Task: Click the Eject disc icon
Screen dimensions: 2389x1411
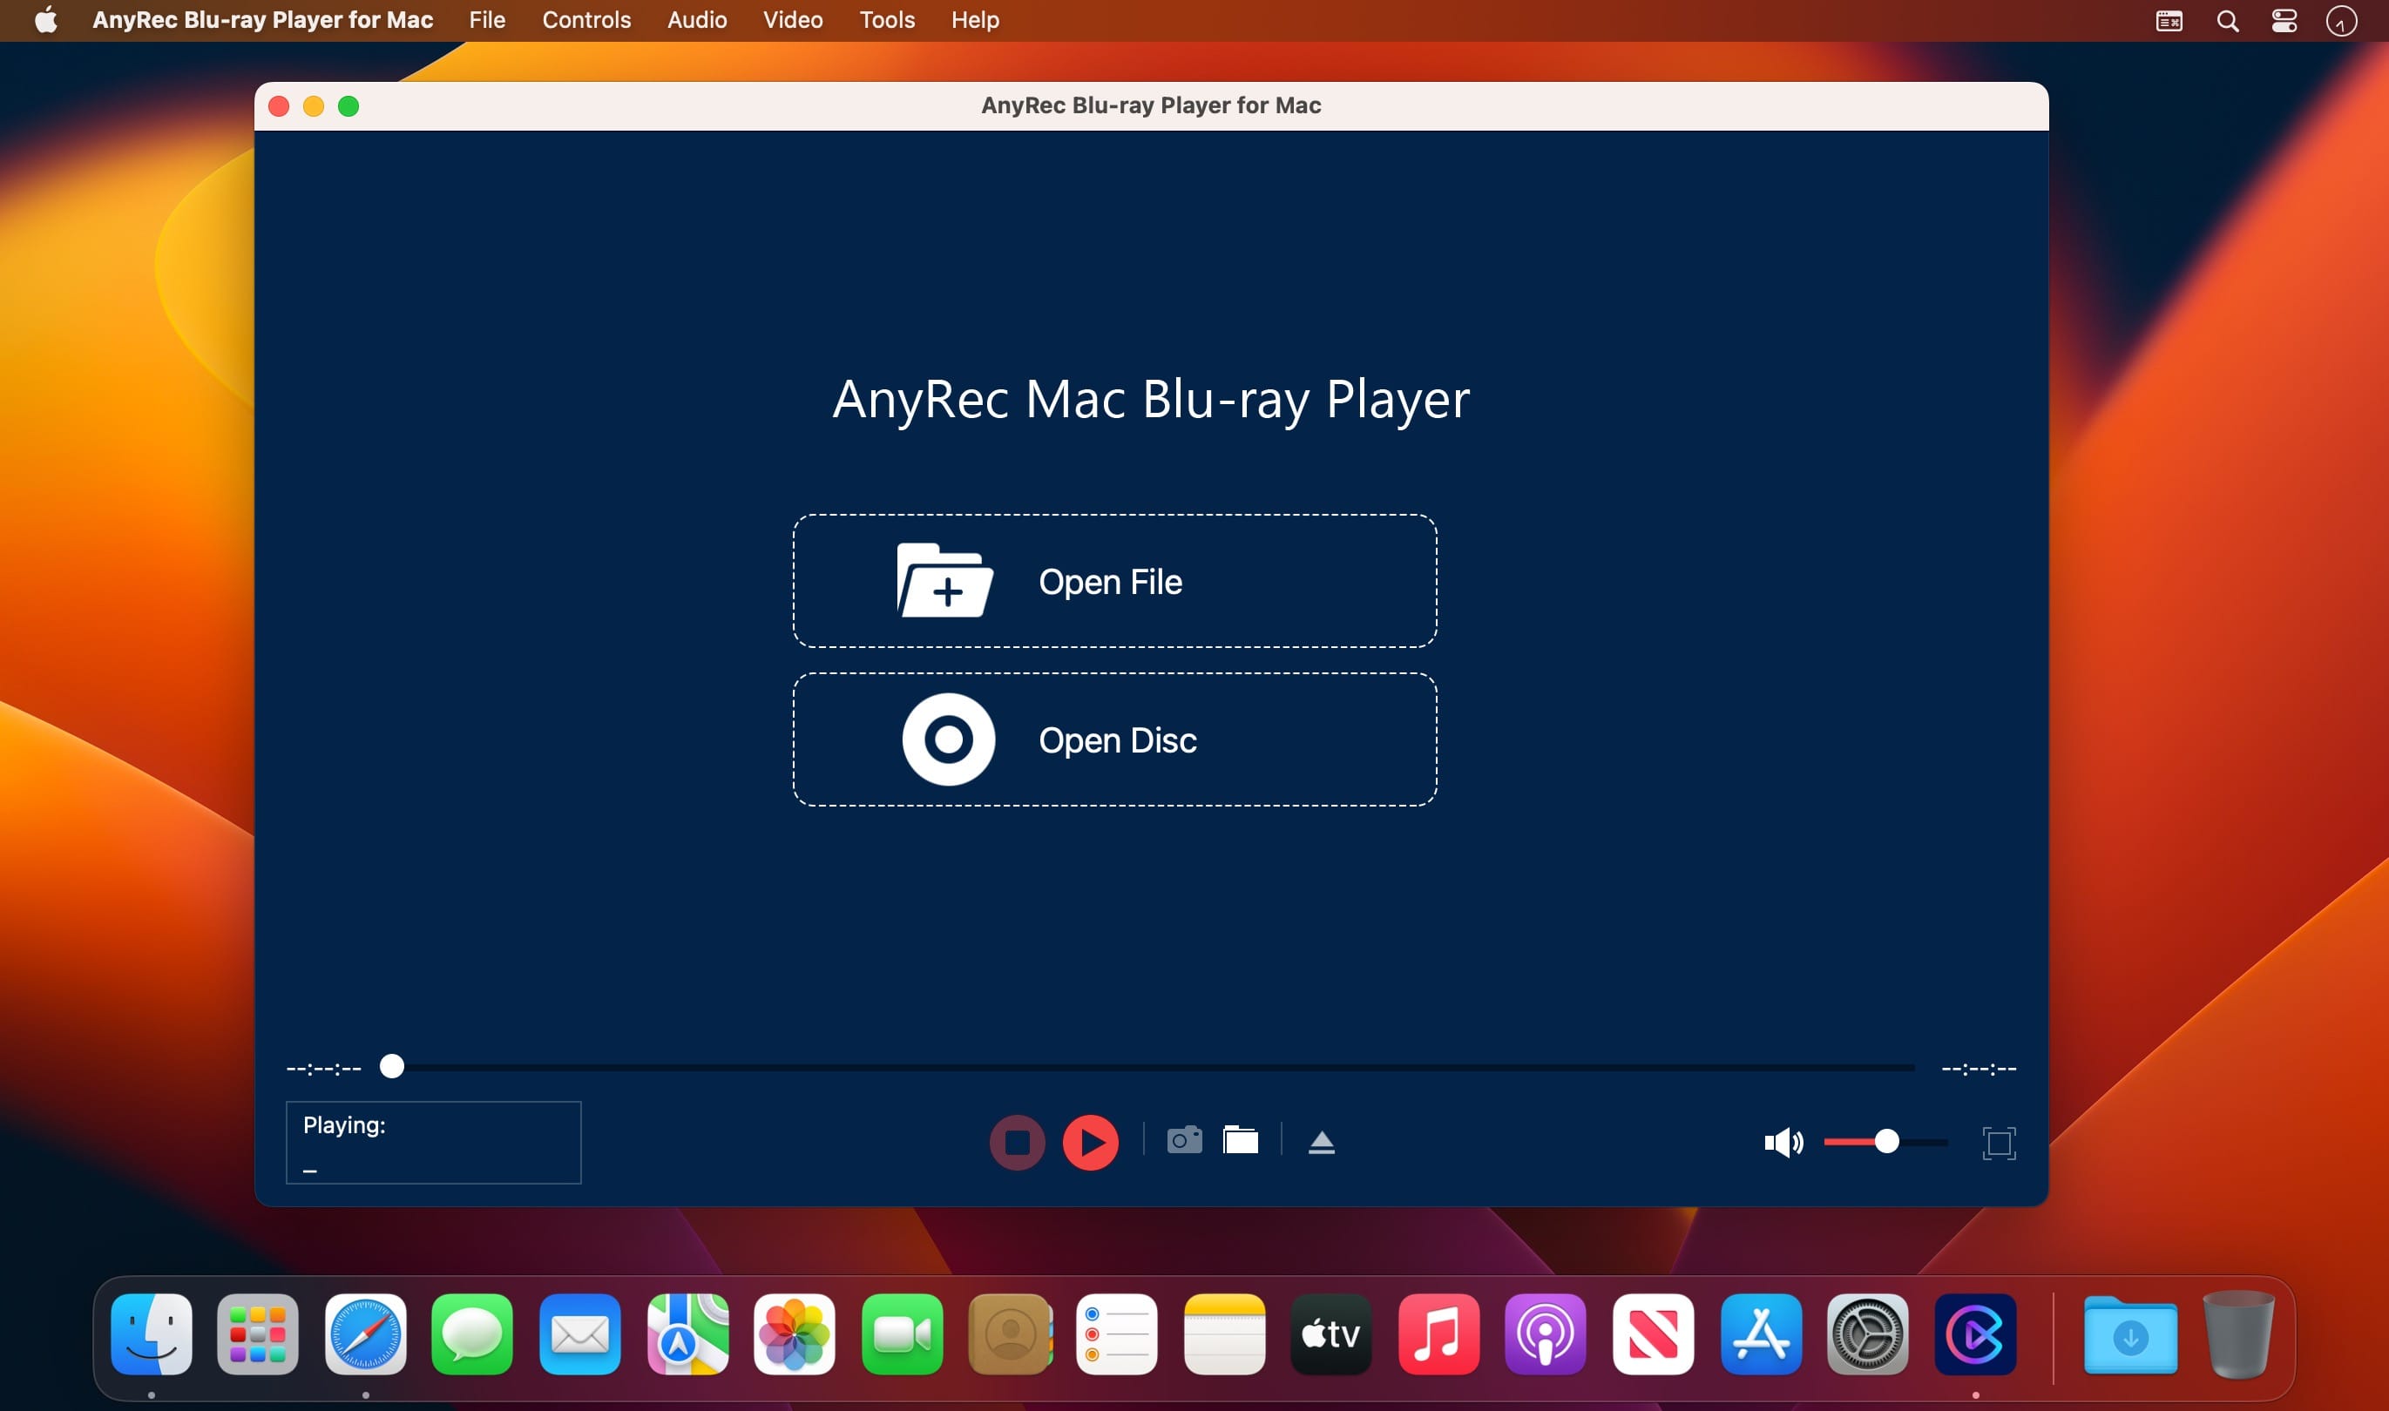Action: pyautogui.click(x=1321, y=1142)
